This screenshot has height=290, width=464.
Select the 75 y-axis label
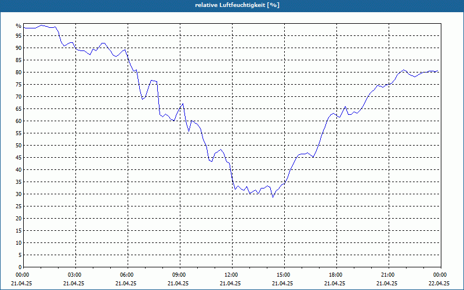pos(19,85)
